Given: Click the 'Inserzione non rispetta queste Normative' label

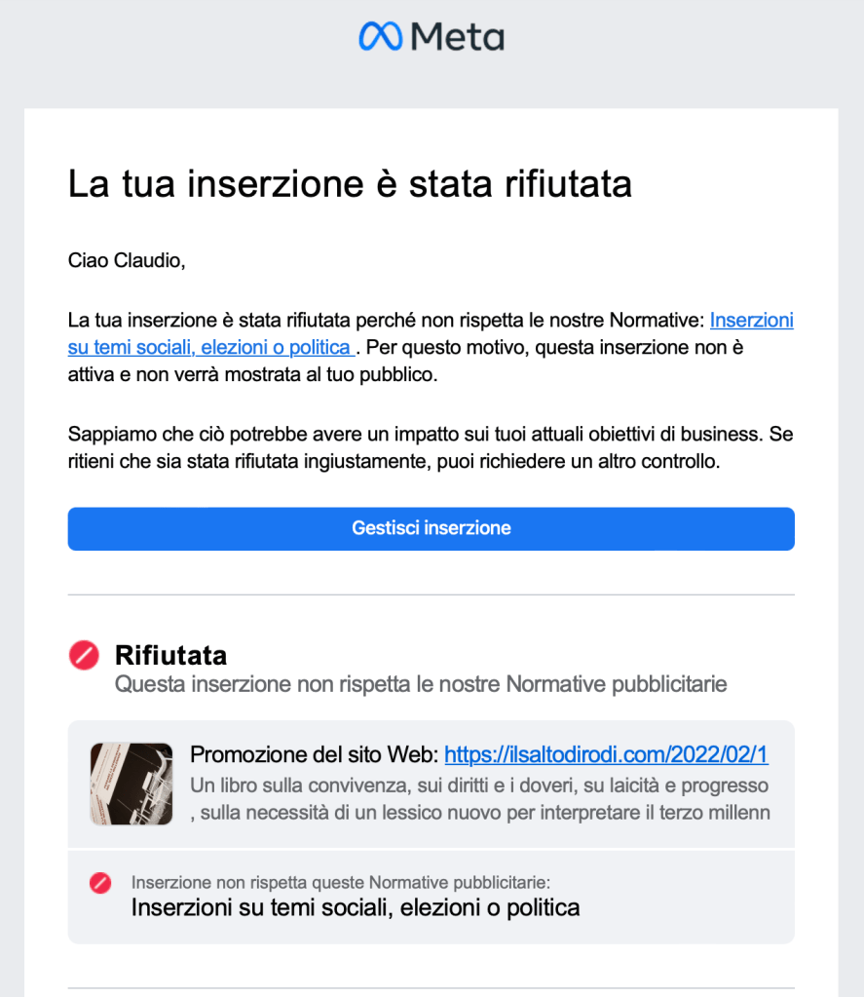Looking at the screenshot, I should pos(341,883).
